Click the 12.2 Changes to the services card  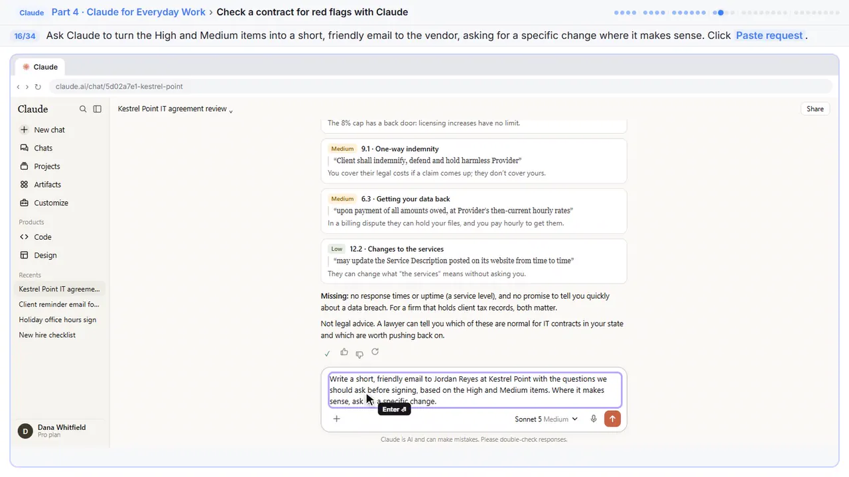[x=474, y=261]
